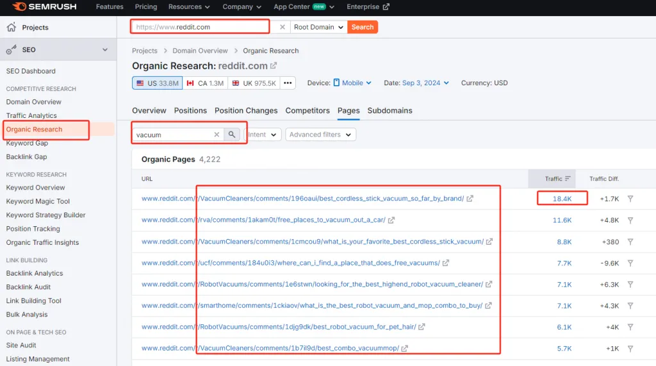Click the Mobile device icon
This screenshot has width=656, height=366.
tap(336, 83)
